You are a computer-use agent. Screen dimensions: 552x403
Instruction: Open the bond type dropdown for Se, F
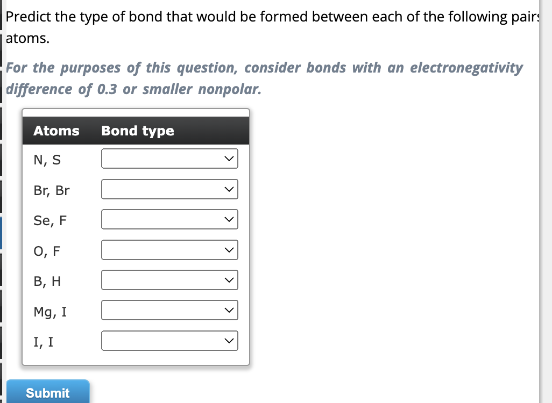pyautogui.click(x=169, y=219)
